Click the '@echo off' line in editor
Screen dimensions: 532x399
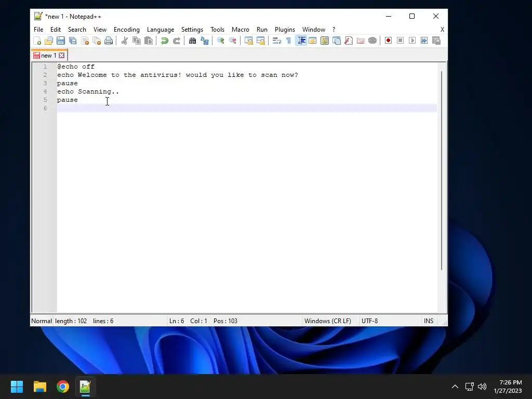(x=76, y=66)
